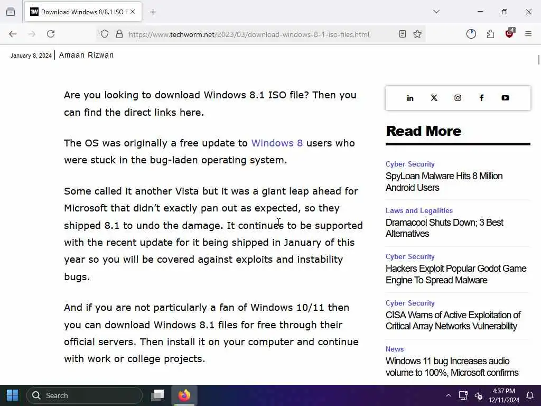This screenshot has height=406, width=541.
Task: Reload the current page
Action: 51,34
